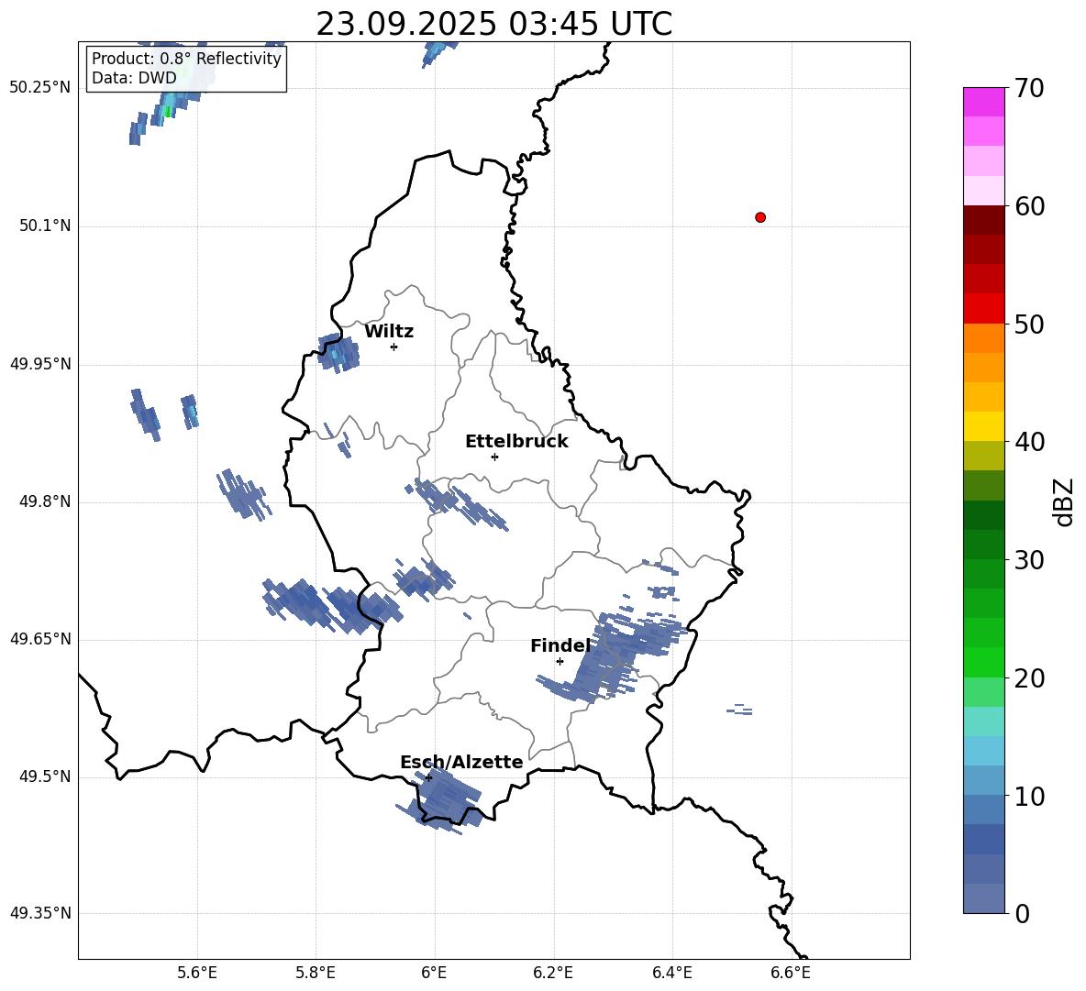Click the 6.6°E longitude label

[791, 973]
